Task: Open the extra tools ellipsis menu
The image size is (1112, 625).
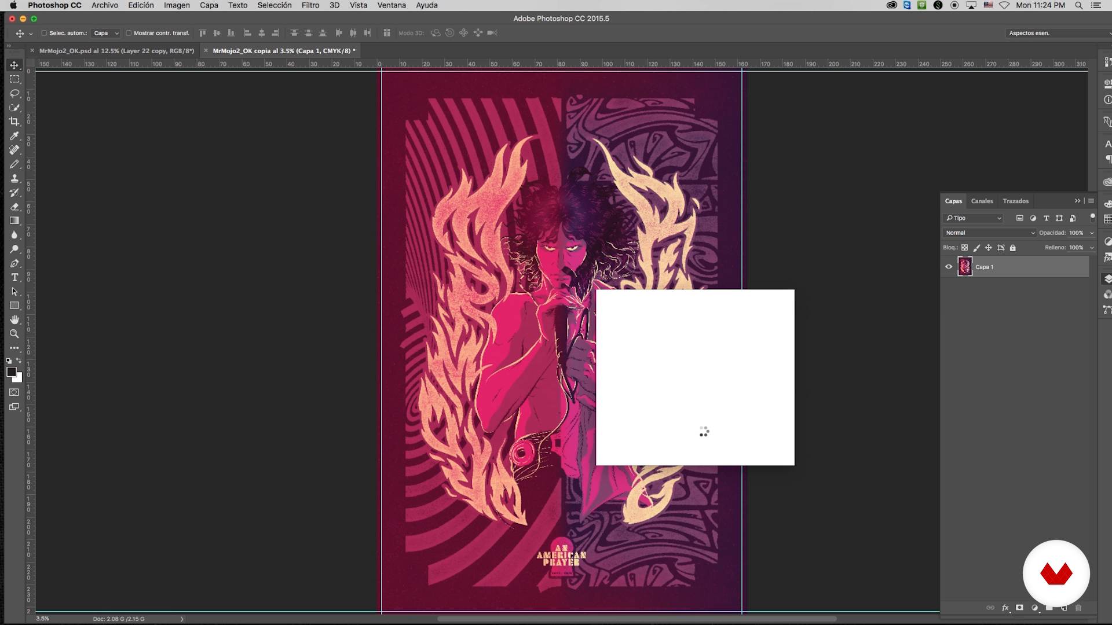Action: tap(14, 348)
